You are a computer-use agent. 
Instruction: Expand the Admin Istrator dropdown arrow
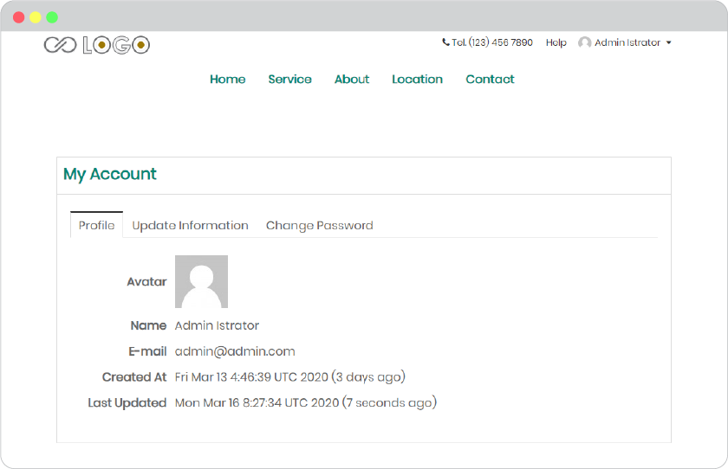tap(668, 42)
